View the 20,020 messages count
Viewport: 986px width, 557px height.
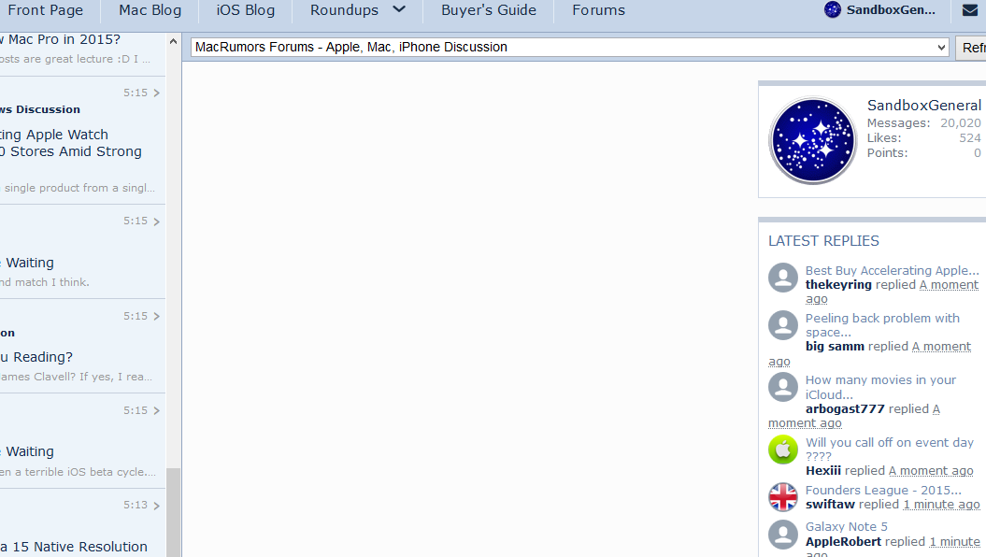(x=960, y=122)
